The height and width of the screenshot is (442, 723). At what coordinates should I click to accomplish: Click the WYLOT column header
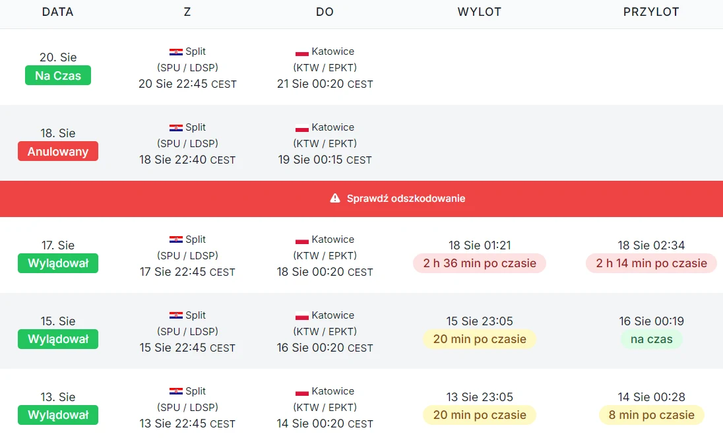(x=480, y=12)
